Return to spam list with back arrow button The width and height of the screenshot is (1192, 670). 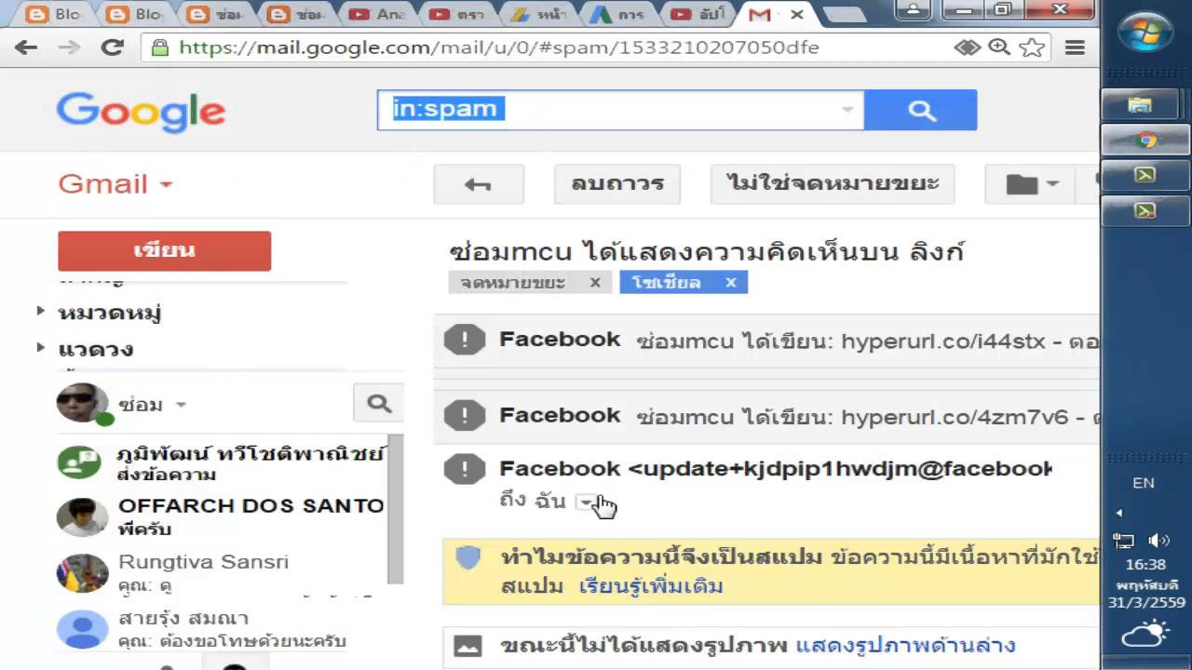click(479, 184)
